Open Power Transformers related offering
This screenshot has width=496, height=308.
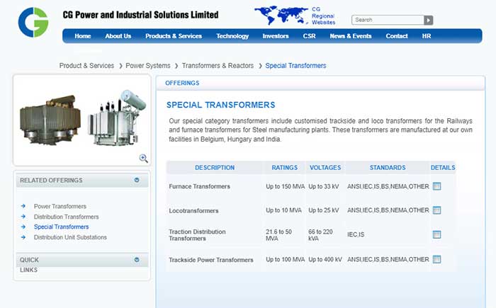(x=60, y=206)
